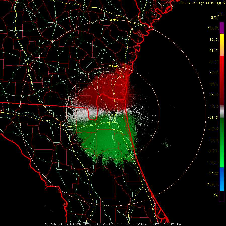This screenshot has height=226, width=226.
Task: Click the 61.2 velocity scale value
Action: click(x=214, y=62)
